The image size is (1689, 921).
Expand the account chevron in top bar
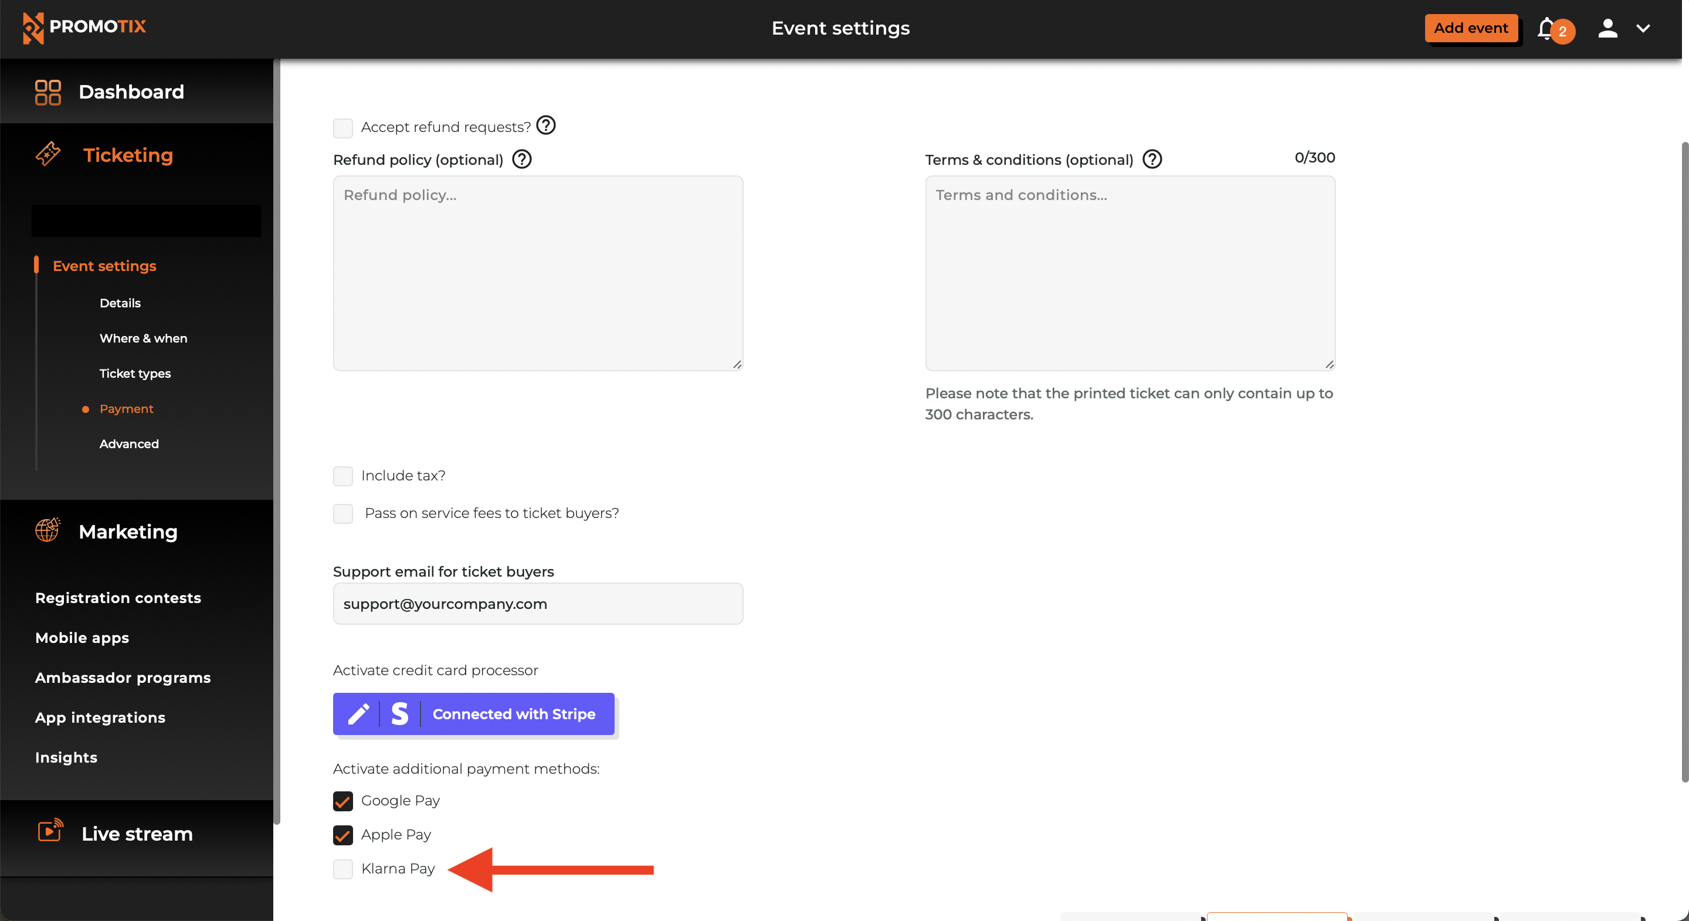click(x=1644, y=28)
